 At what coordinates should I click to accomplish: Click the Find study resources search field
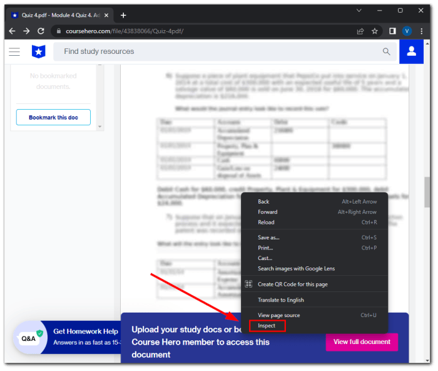225,51
